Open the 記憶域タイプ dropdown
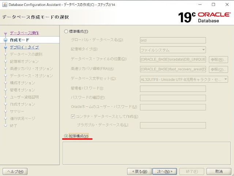The image size is (234, 176). coord(173,50)
